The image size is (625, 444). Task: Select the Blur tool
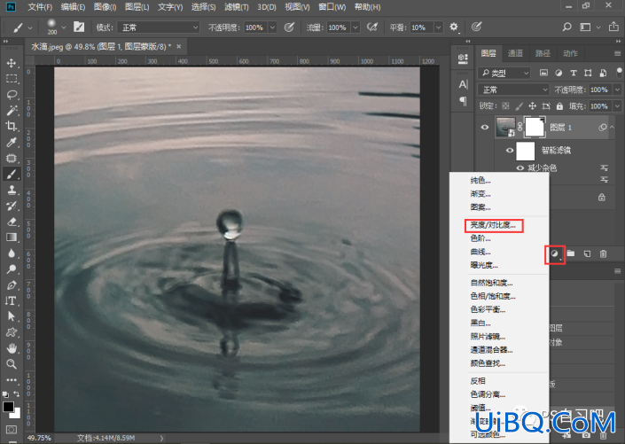(x=12, y=253)
